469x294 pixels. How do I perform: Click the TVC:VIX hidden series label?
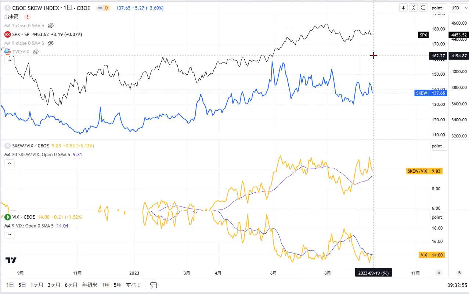pos(21,52)
